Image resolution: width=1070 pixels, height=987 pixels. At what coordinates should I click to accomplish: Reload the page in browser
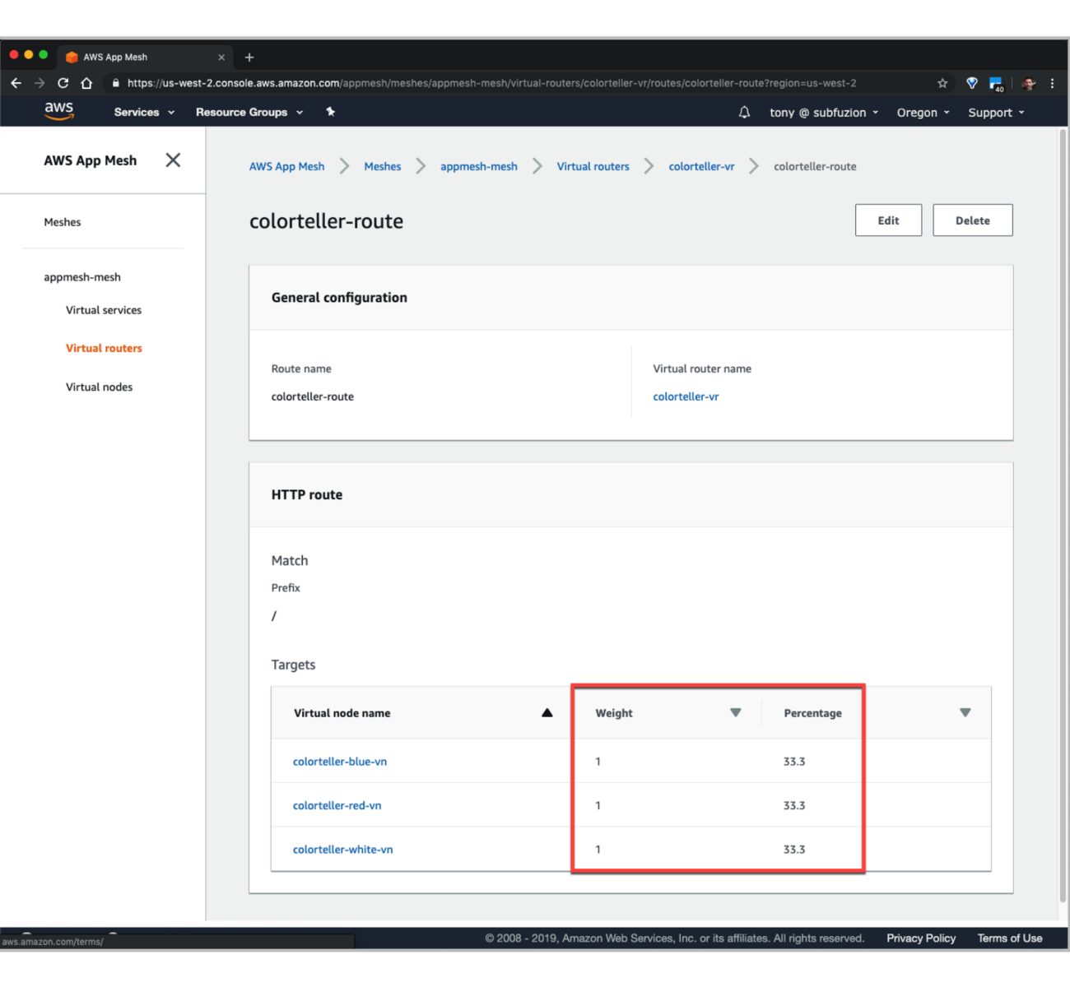click(63, 83)
